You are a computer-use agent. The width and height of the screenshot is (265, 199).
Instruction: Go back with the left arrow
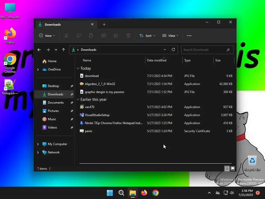39,50
